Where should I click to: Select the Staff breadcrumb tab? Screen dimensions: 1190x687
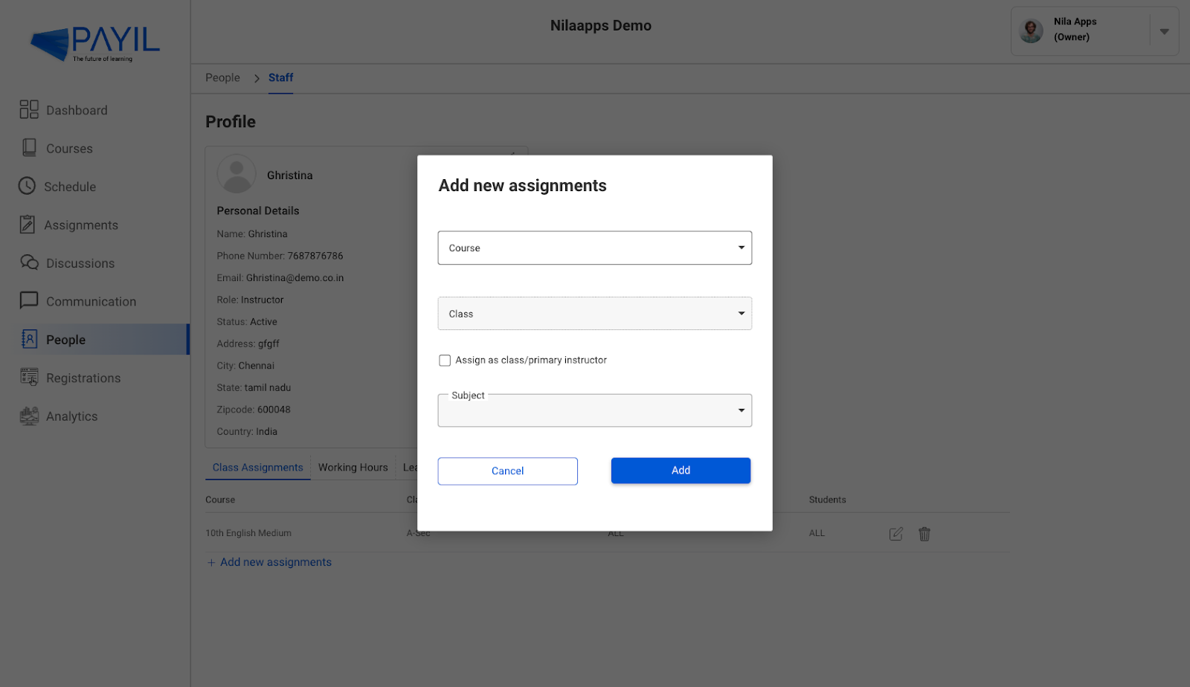(280, 78)
